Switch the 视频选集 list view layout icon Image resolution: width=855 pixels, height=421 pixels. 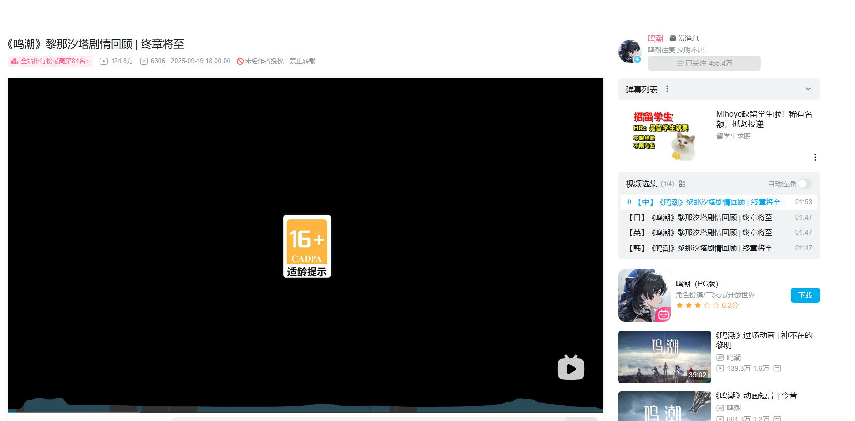pos(682,184)
